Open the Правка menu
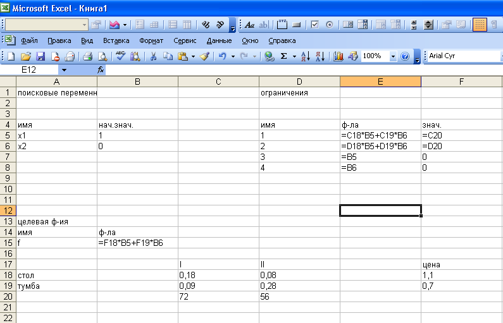 click(59, 40)
